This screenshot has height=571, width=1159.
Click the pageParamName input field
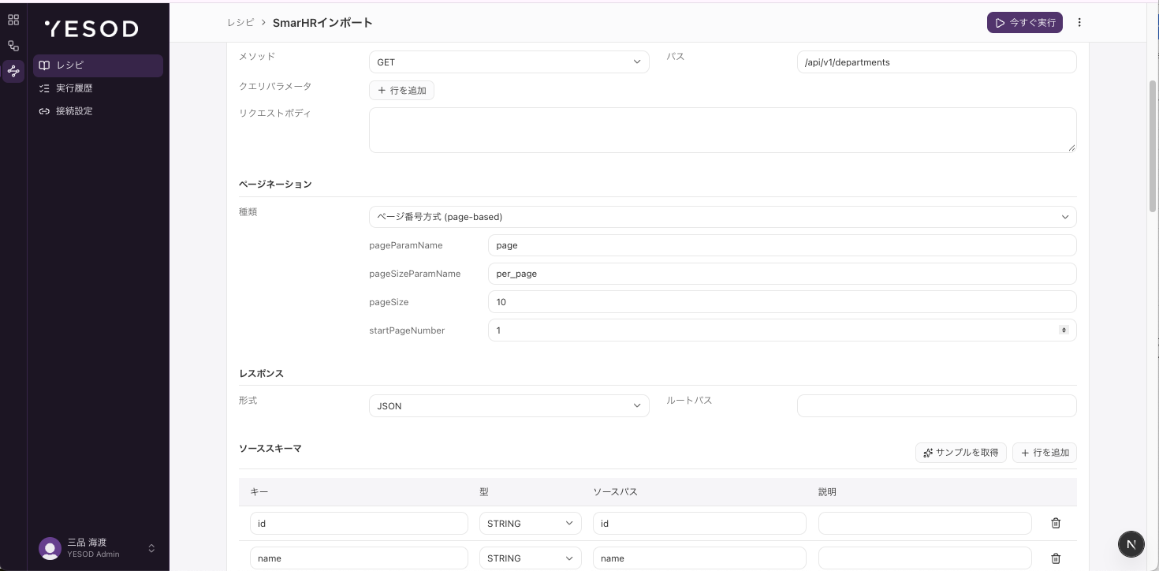click(x=782, y=245)
